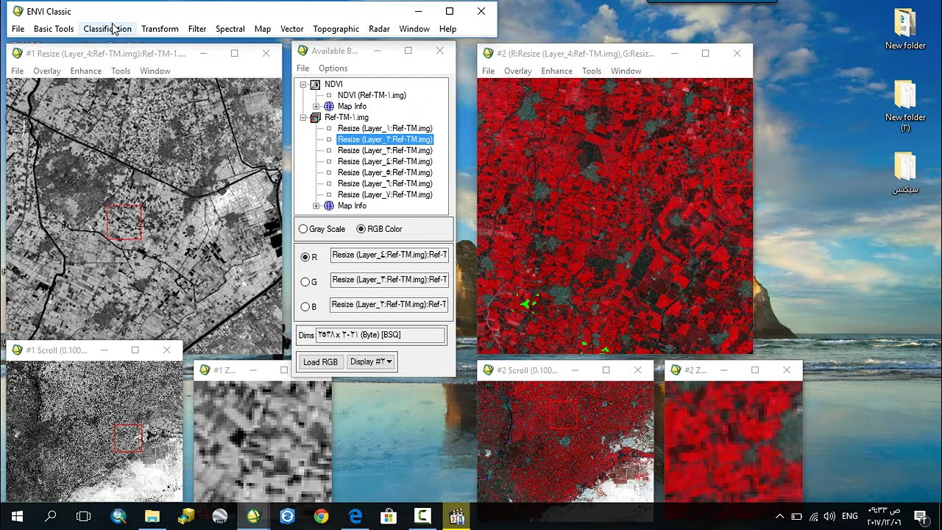Select band Resize (Layer_٧:Ref-TM.img)

click(x=385, y=194)
